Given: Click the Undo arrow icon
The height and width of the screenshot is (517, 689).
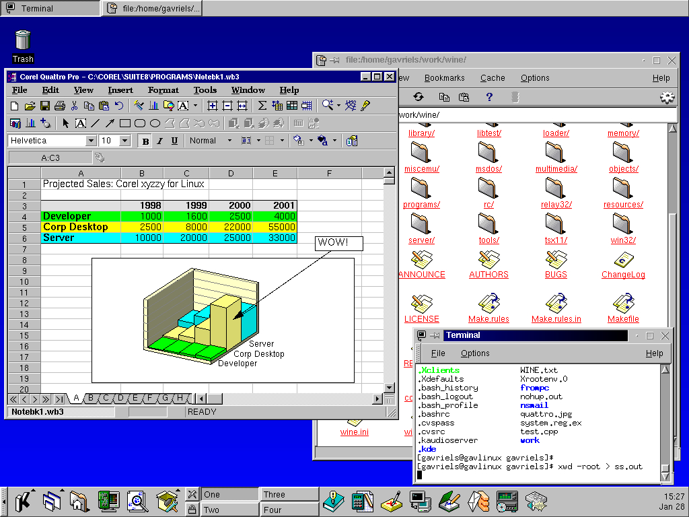Looking at the screenshot, I should tap(119, 106).
